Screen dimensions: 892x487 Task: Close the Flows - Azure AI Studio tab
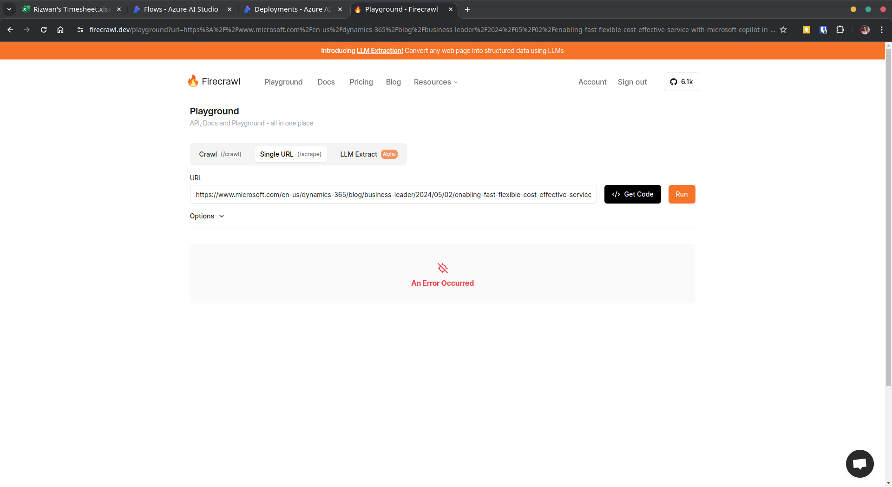230,9
